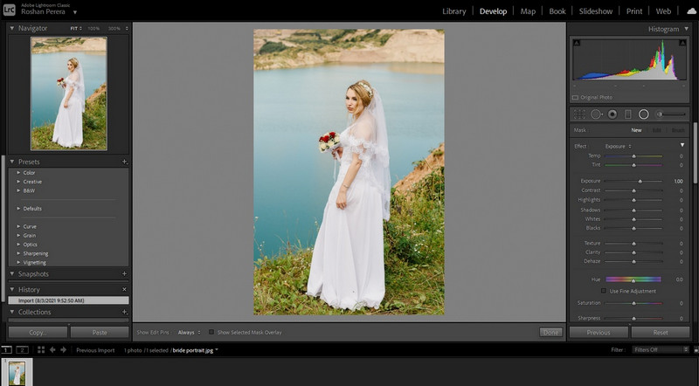This screenshot has height=386, width=699.
Task: Click the Previous button
Action: [599, 332]
